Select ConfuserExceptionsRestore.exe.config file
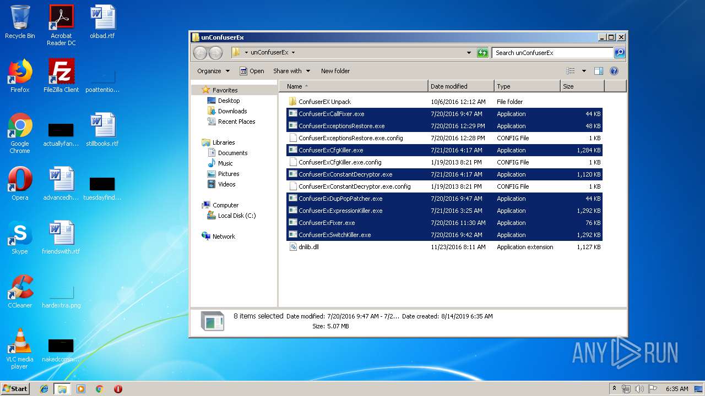The image size is (705, 396). (x=444, y=138)
